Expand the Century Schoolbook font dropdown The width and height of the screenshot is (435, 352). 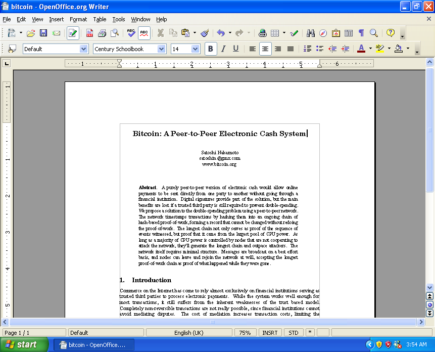click(161, 49)
